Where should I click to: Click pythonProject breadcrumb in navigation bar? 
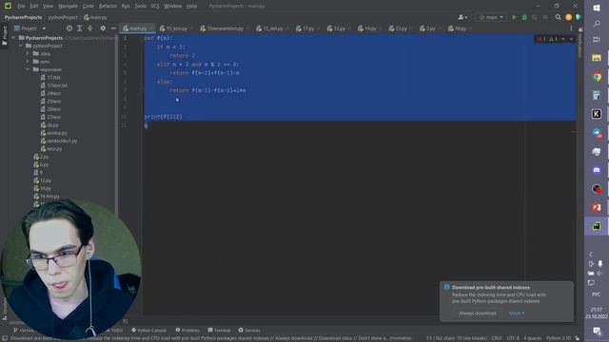click(63, 17)
